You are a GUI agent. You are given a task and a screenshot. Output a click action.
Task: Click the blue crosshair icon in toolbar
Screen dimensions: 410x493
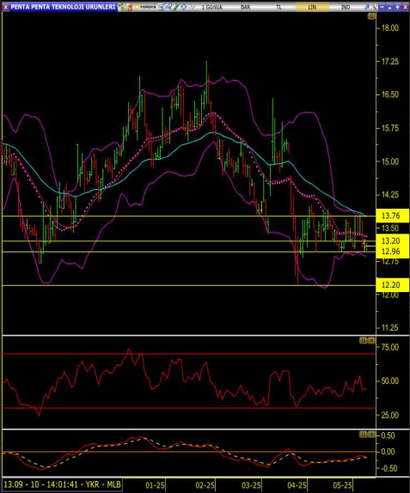pyautogui.click(x=184, y=7)
